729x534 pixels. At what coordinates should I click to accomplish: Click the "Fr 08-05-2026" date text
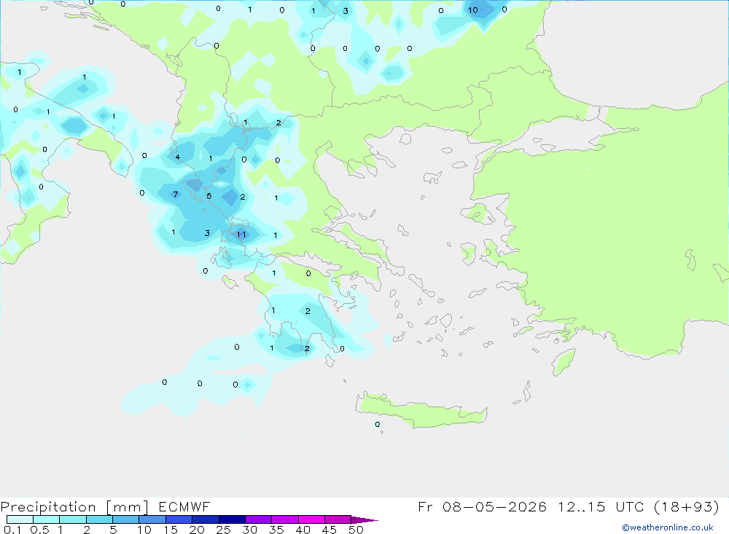(482, 506)
